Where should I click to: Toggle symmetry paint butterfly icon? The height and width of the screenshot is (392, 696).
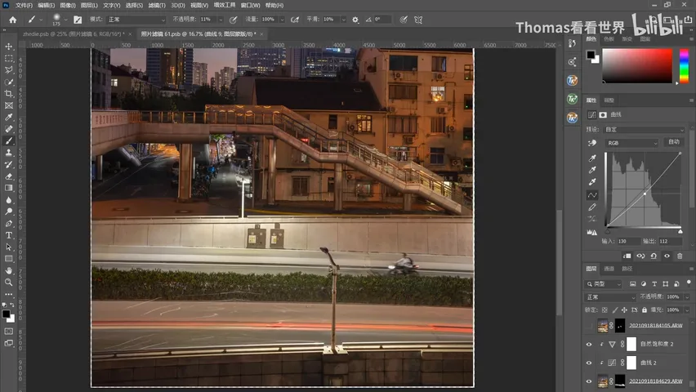point(418,20)
